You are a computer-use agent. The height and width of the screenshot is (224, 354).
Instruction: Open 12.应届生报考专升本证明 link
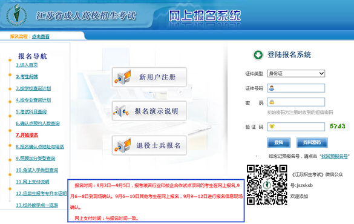(41, 194)
